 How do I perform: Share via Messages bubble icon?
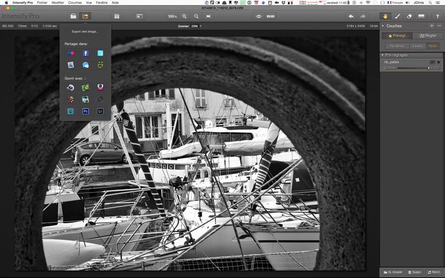pyautogui.click(x=86, y=65)
